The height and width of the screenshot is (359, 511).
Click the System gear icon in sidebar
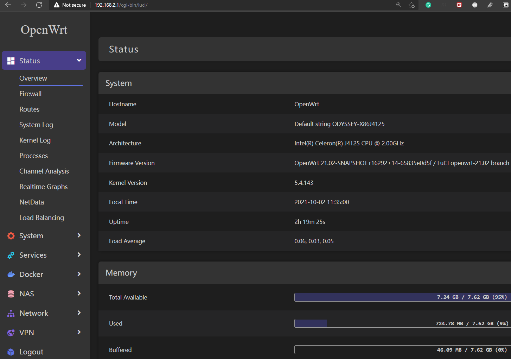point(11,235)
